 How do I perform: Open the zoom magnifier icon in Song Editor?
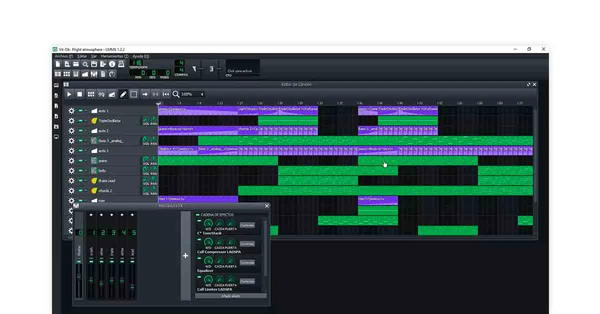(175, 94)
